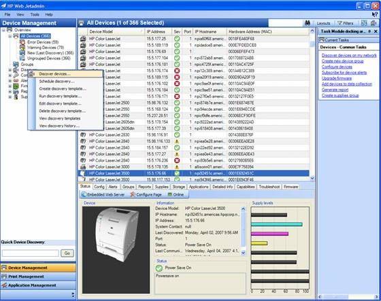Image resolution: width=381 pixels, height=301 pixels.
Task: Click the help pointer icon
Action: point(375,14)
